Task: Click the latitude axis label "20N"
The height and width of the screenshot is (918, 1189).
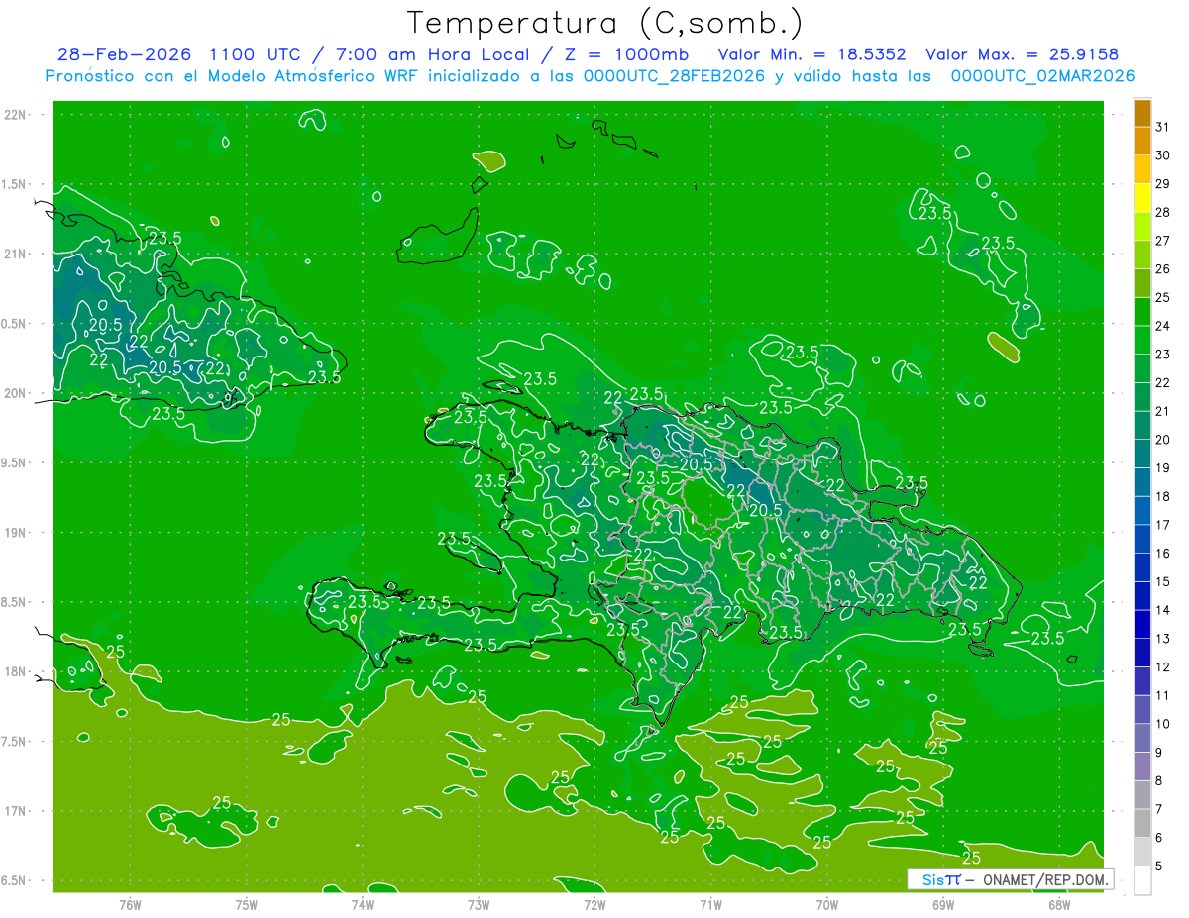Action: click(x=17, y=394)
